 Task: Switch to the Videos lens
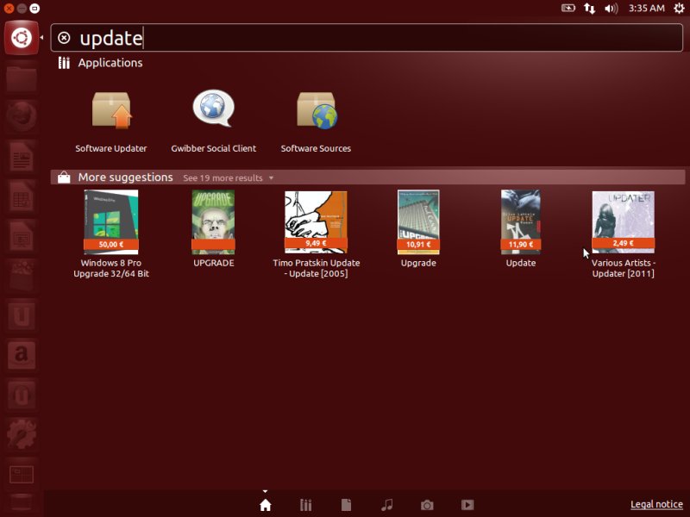click(467, 505)
